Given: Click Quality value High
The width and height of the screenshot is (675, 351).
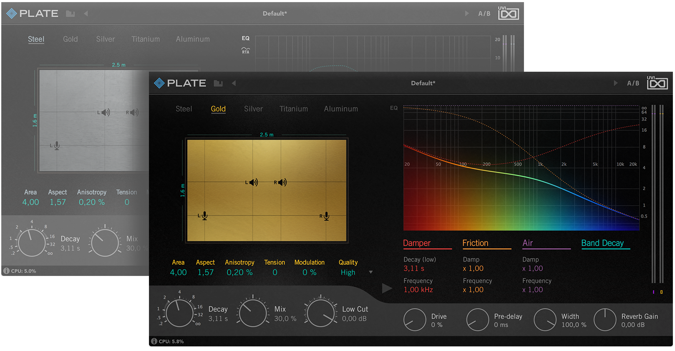Looking at the screenshot, I should (348, 273).
